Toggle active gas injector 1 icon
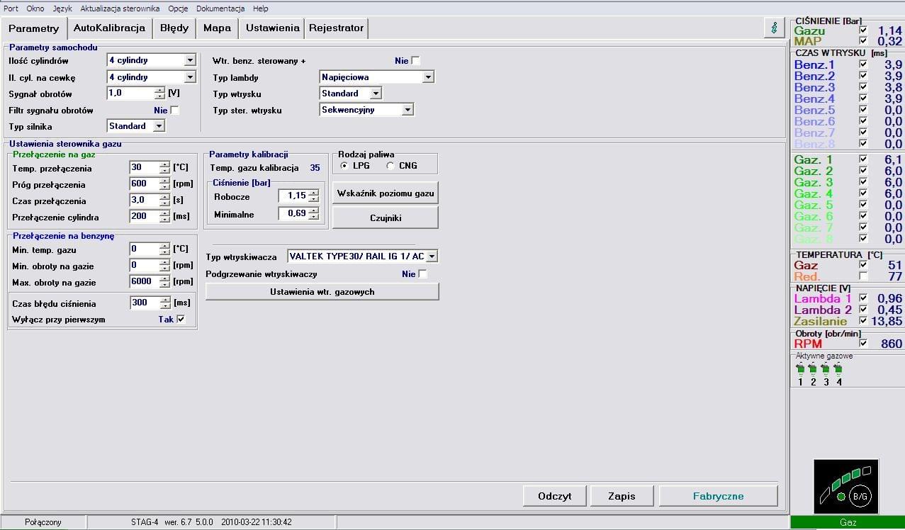The width and height of the screenshot is (905, 530). coord(800,369)
